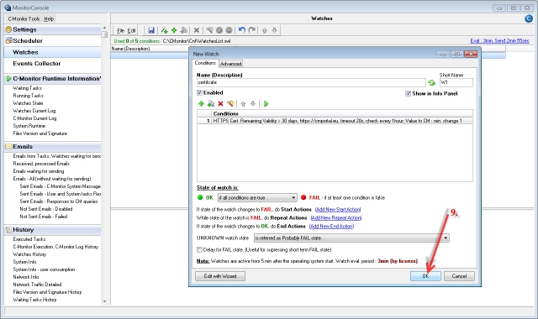Disable watch using grey minus circle icon
The image size is (538, 319).
(229, 30)
